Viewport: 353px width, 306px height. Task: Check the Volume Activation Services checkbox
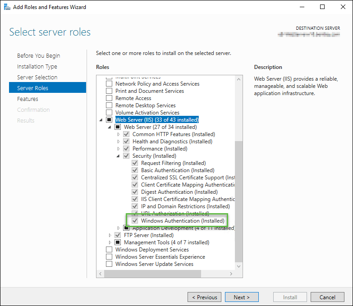coord(109,113)
